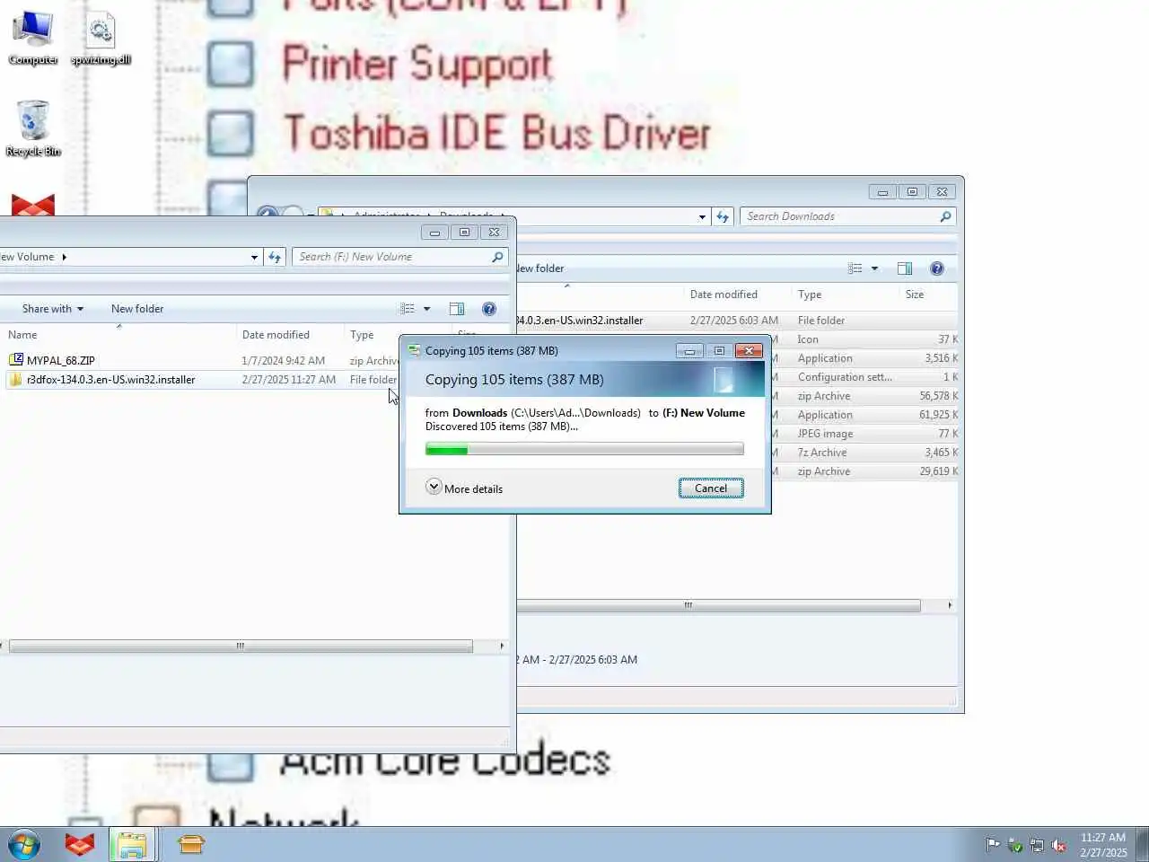1149x862 pixels.
Task: Open the Recycle Bin desktop icon
Action: [33, 128]
